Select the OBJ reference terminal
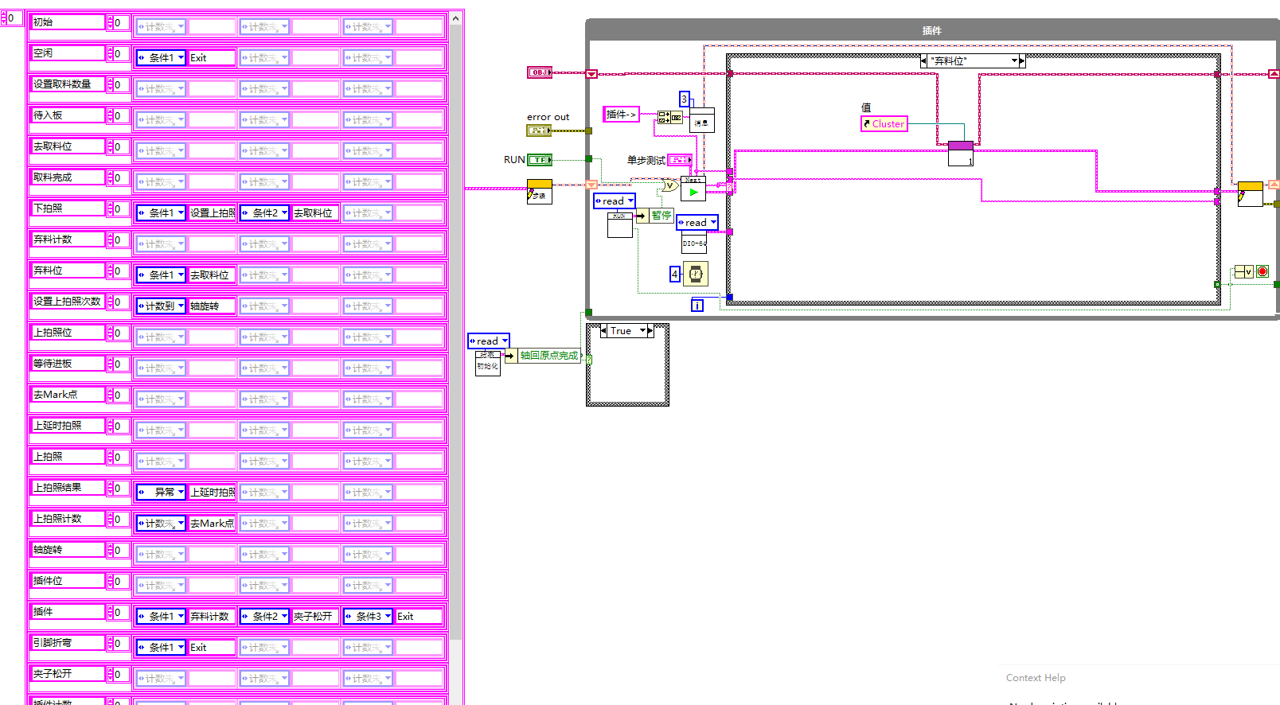The image size is (1280, 705). pos(539,72)
